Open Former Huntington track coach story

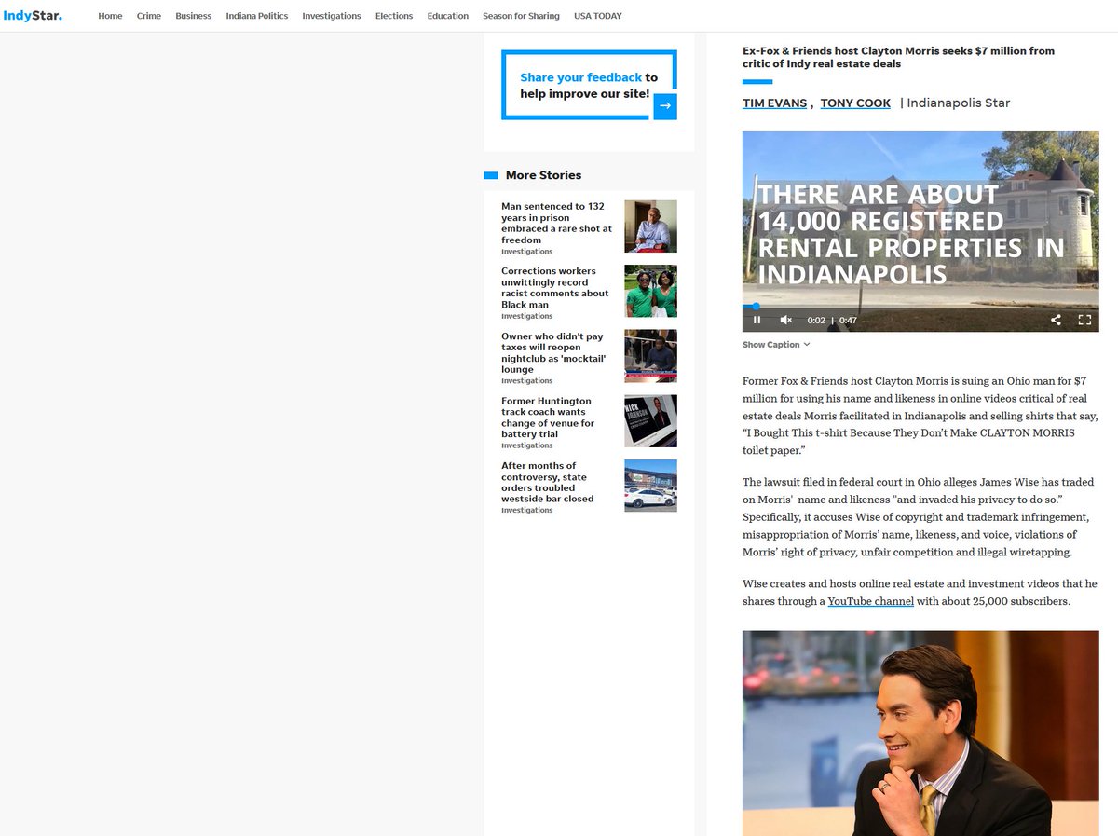coord(548,418)
